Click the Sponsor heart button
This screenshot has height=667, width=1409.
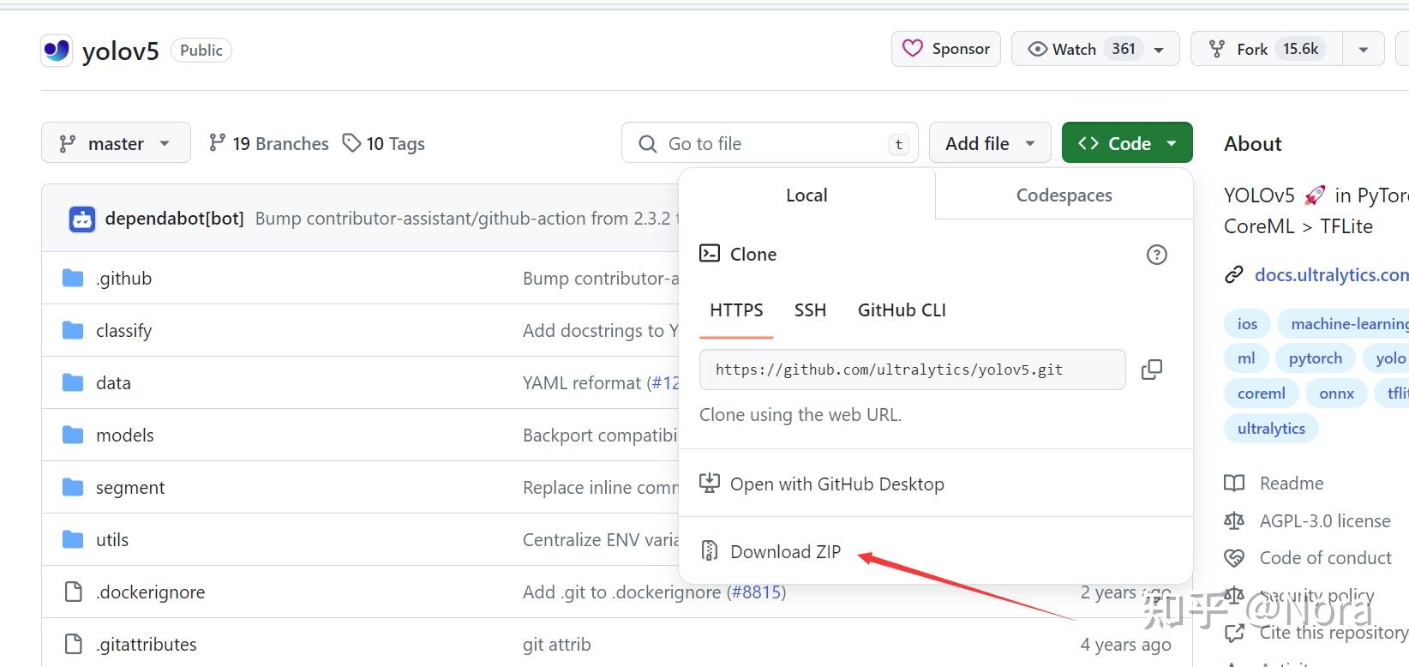946,49
